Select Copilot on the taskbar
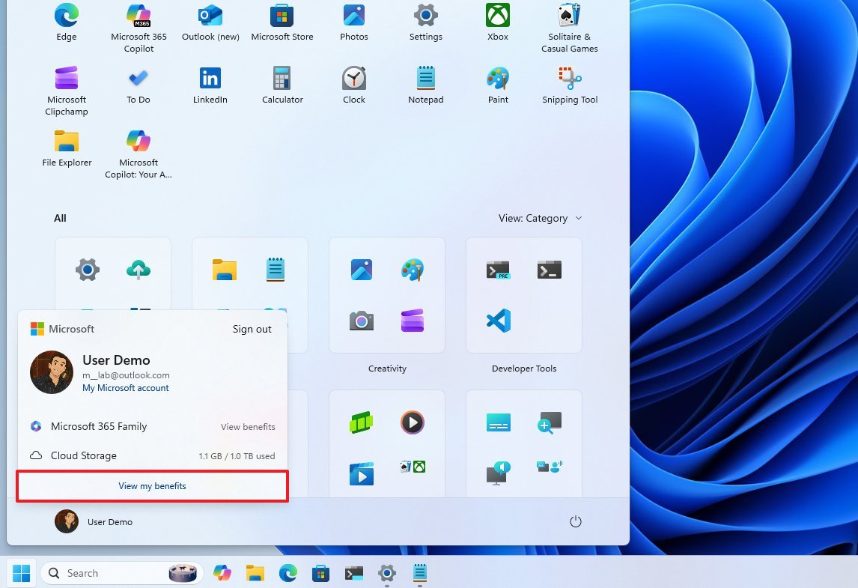 (222, 572)
